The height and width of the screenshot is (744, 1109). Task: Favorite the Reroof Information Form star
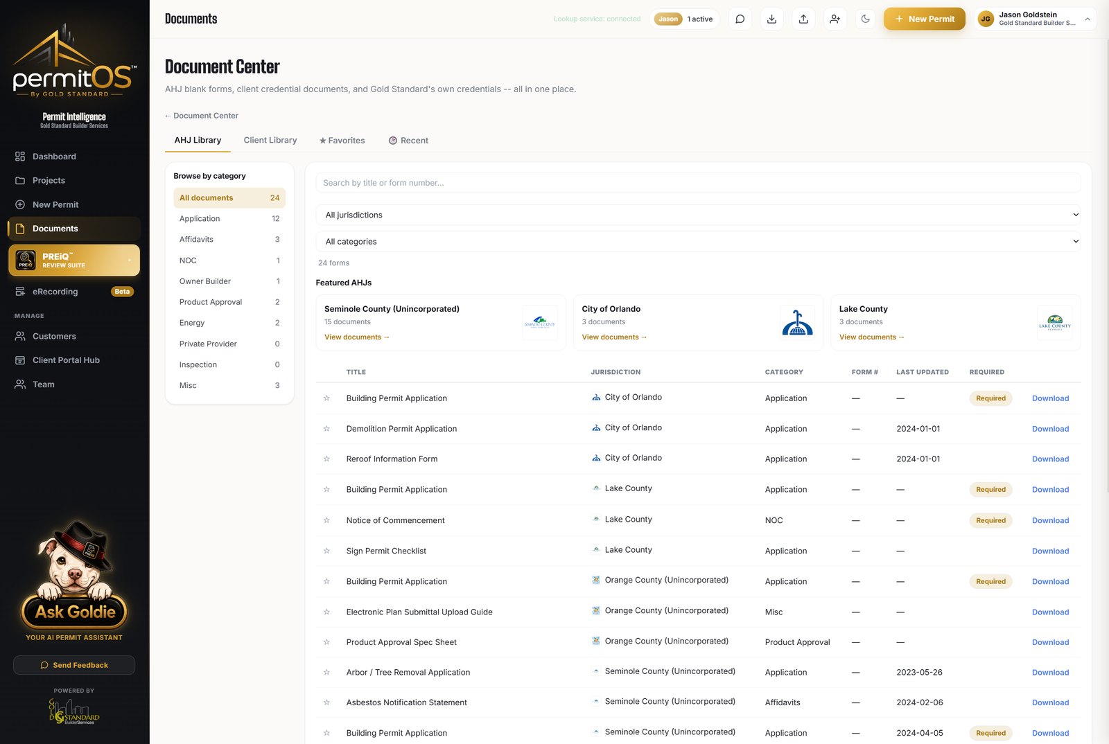(326, 459)
